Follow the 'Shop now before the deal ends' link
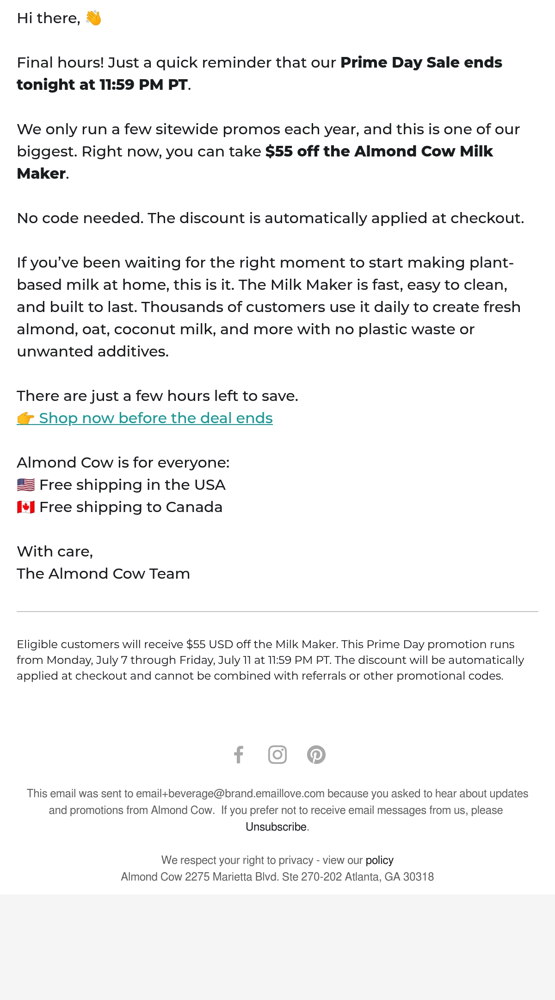The width and height of the screenshot is (555, 1000). point(156,418)
